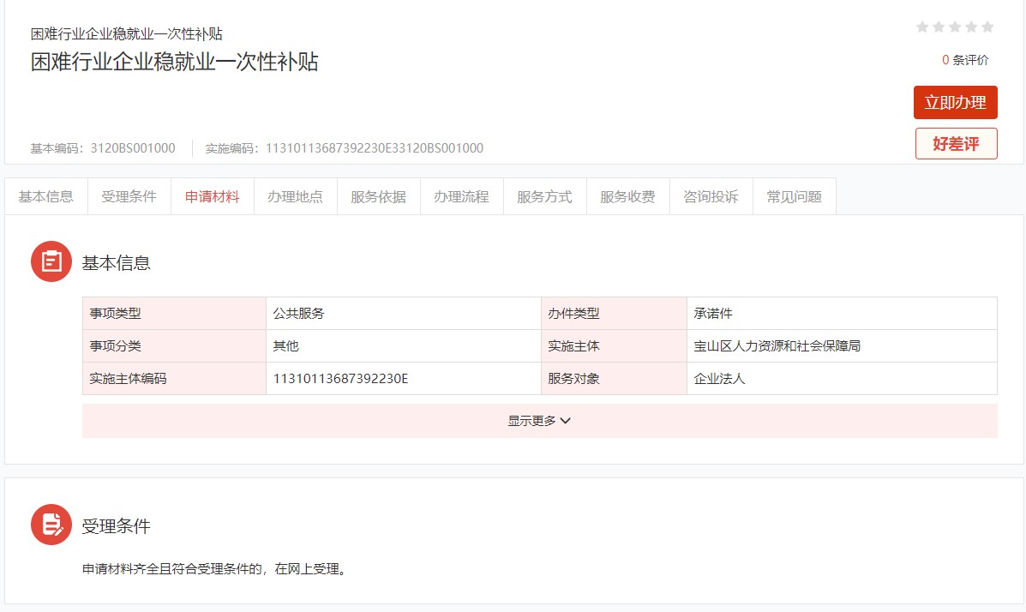Viewport: 1026px width, 612px height.
Task: Show the 常见问题 tab
Action: (794, 196)
